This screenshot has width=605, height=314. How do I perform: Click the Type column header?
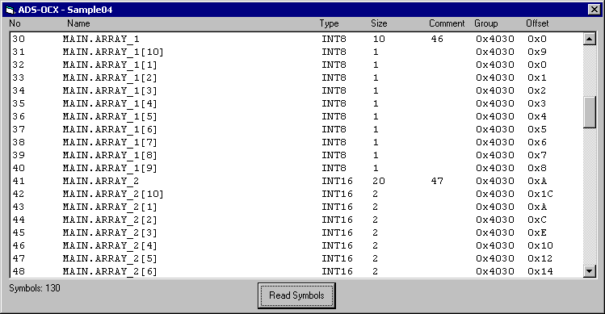[x=329, y=23]
